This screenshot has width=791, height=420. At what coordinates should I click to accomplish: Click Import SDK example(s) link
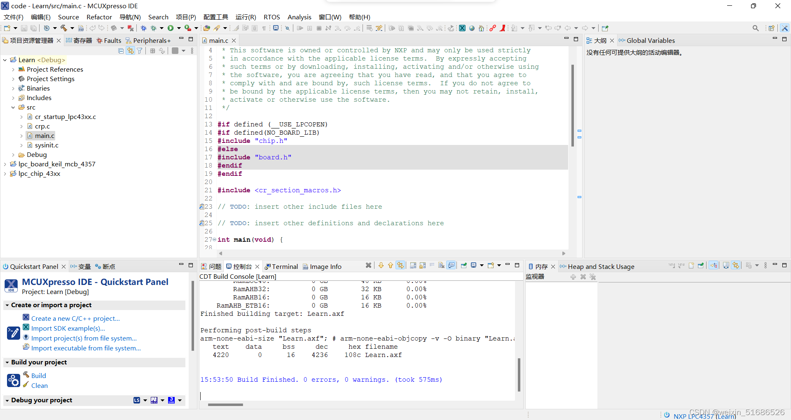click(68, 328)
